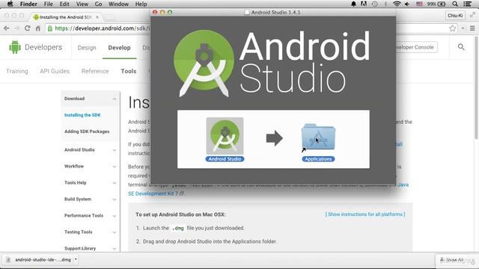Open the Chrome hamburger menu
This screenshot has height=269, width=479.
472,28
